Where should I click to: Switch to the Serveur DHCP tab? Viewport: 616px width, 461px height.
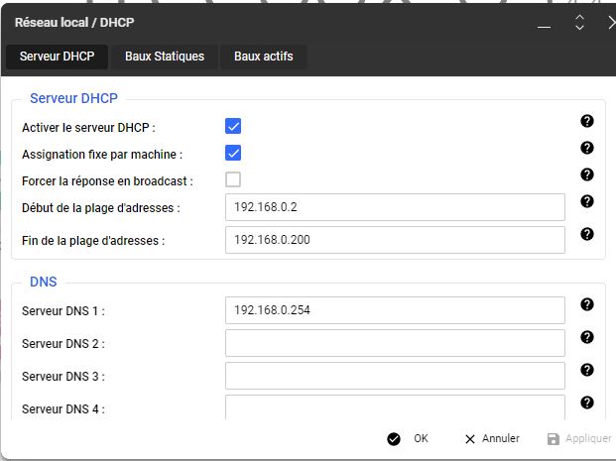click(57, 57)
